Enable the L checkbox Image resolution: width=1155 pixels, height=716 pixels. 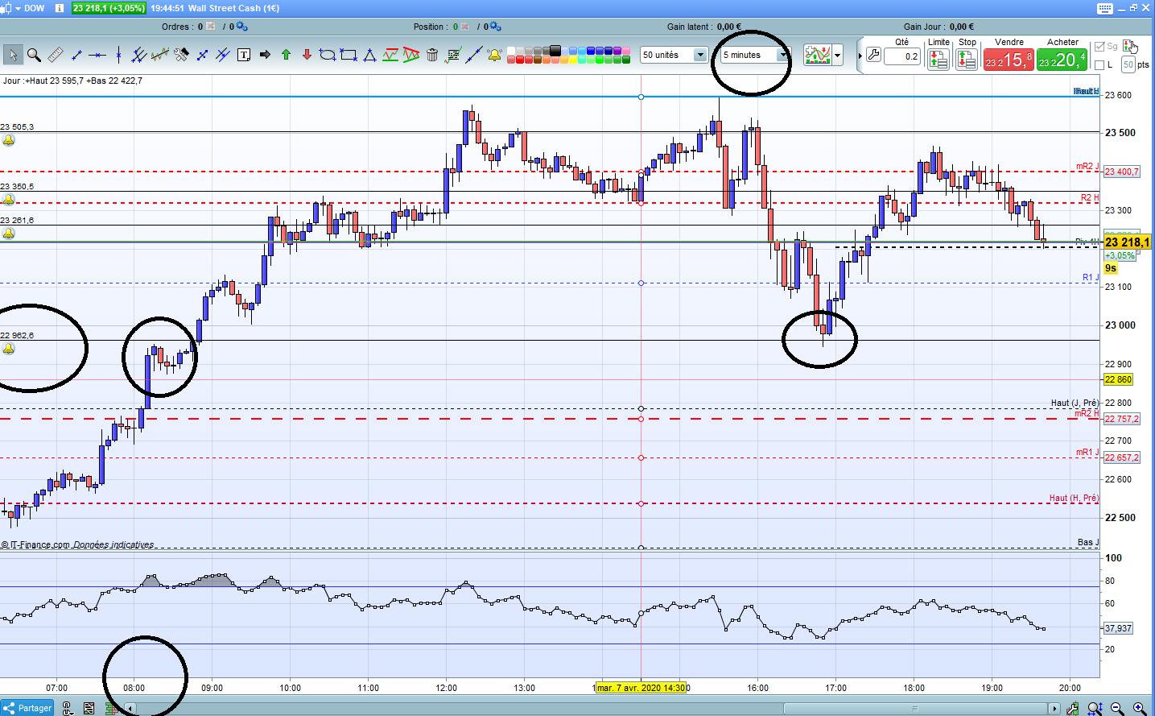coord(1099,64)
